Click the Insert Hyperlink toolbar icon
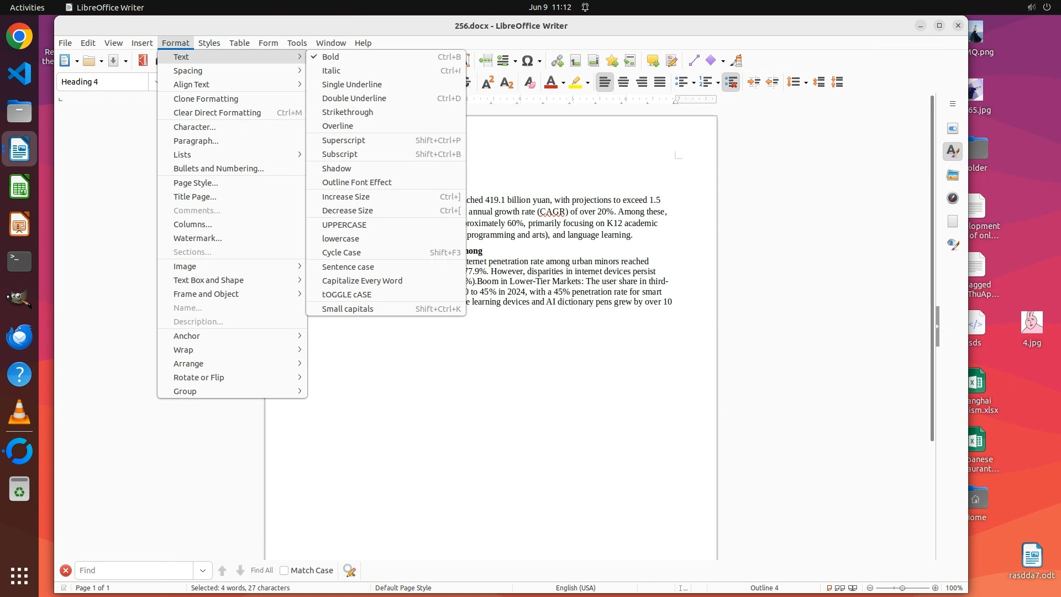Viewport: 1061px width, 597px height. pyautogui.click(x=556, y=61)
